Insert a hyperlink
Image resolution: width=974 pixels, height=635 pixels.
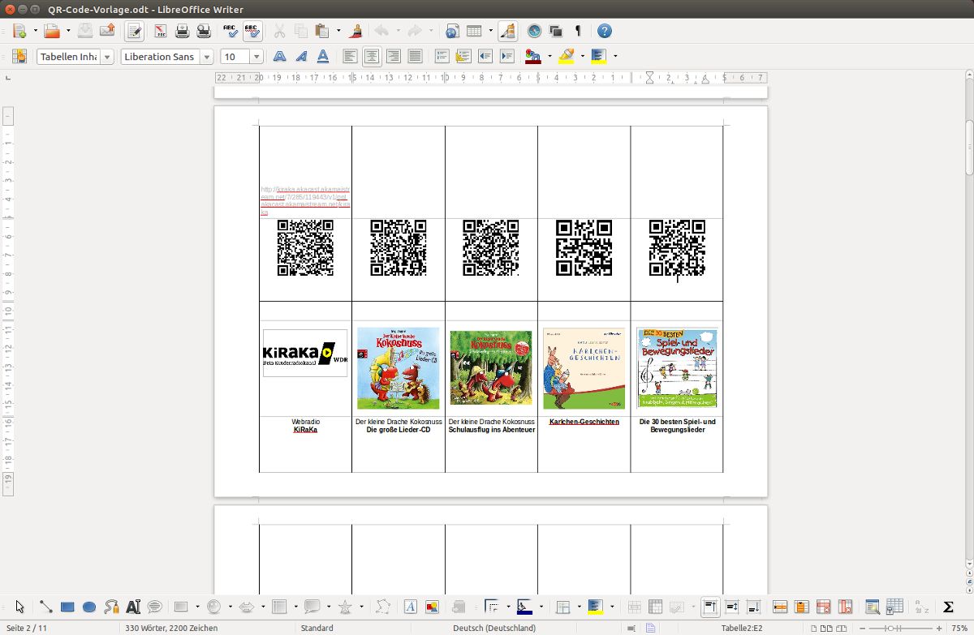click(x=452, y=32)
